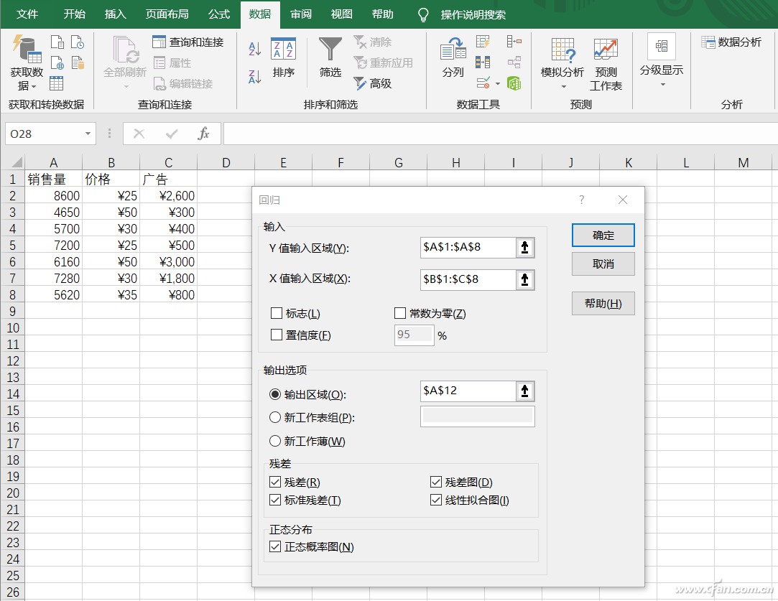Uncheck the 线性拟合图(I) checkbox

(435, 500)
